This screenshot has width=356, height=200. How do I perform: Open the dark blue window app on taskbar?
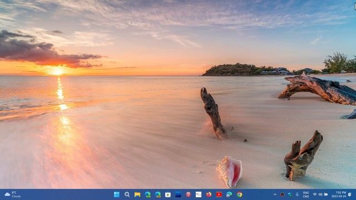tap(178, 194)
